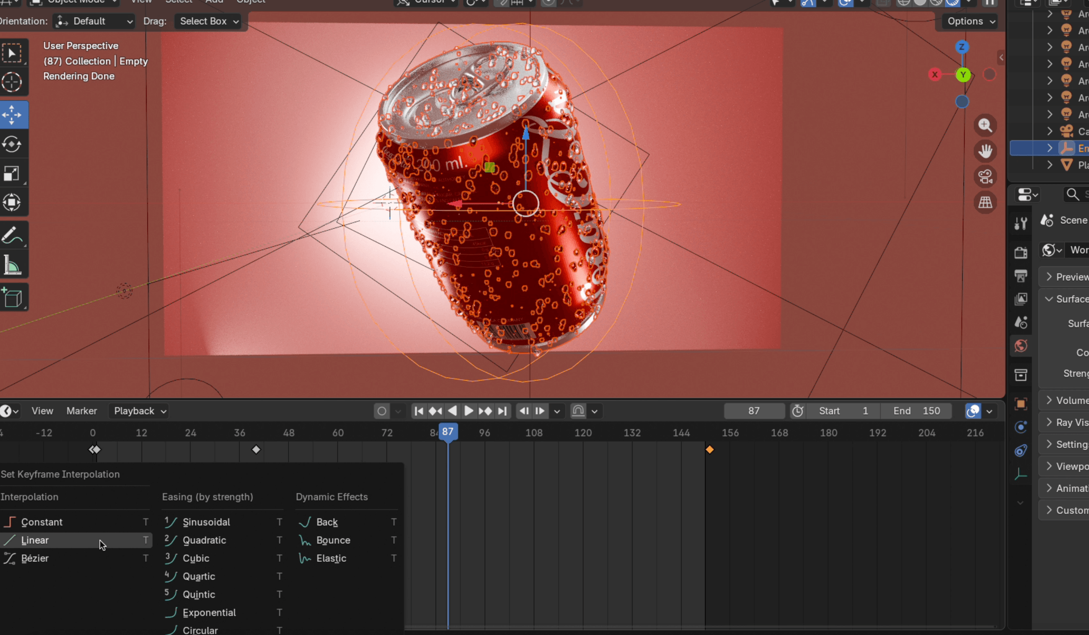Toggle camera view with the camera icon
This screenshot has width=1089, height=635.
(x=985, y=177)
